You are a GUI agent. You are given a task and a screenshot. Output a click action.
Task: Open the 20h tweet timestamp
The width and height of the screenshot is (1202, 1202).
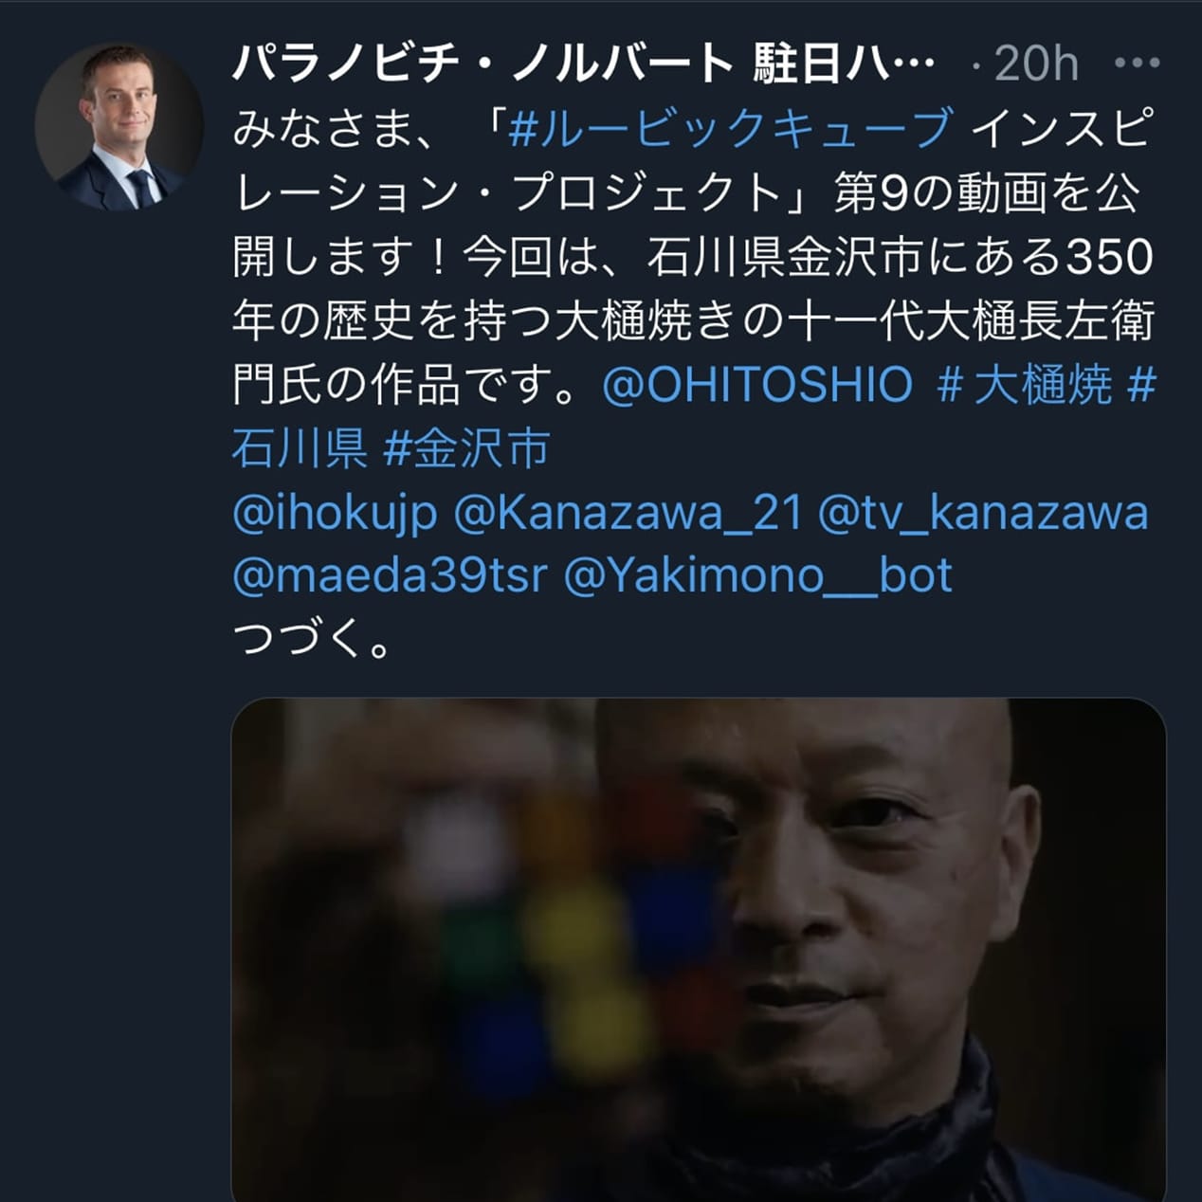point(1036,64)
